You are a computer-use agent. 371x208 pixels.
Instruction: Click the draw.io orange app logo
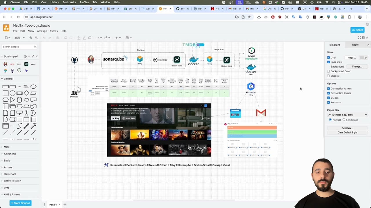[x=6, y=28]
